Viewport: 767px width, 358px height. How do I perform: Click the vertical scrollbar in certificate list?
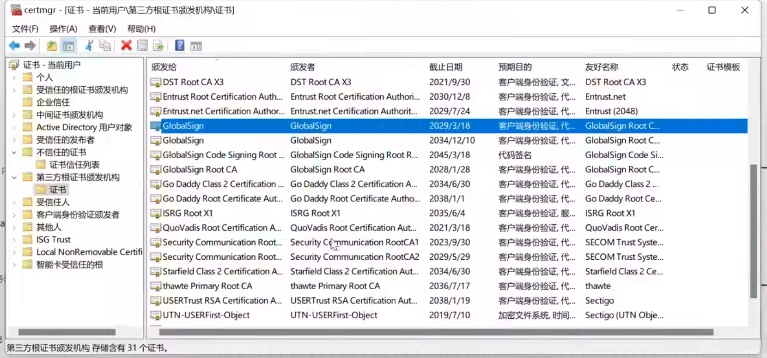click(x=753, y=231)
